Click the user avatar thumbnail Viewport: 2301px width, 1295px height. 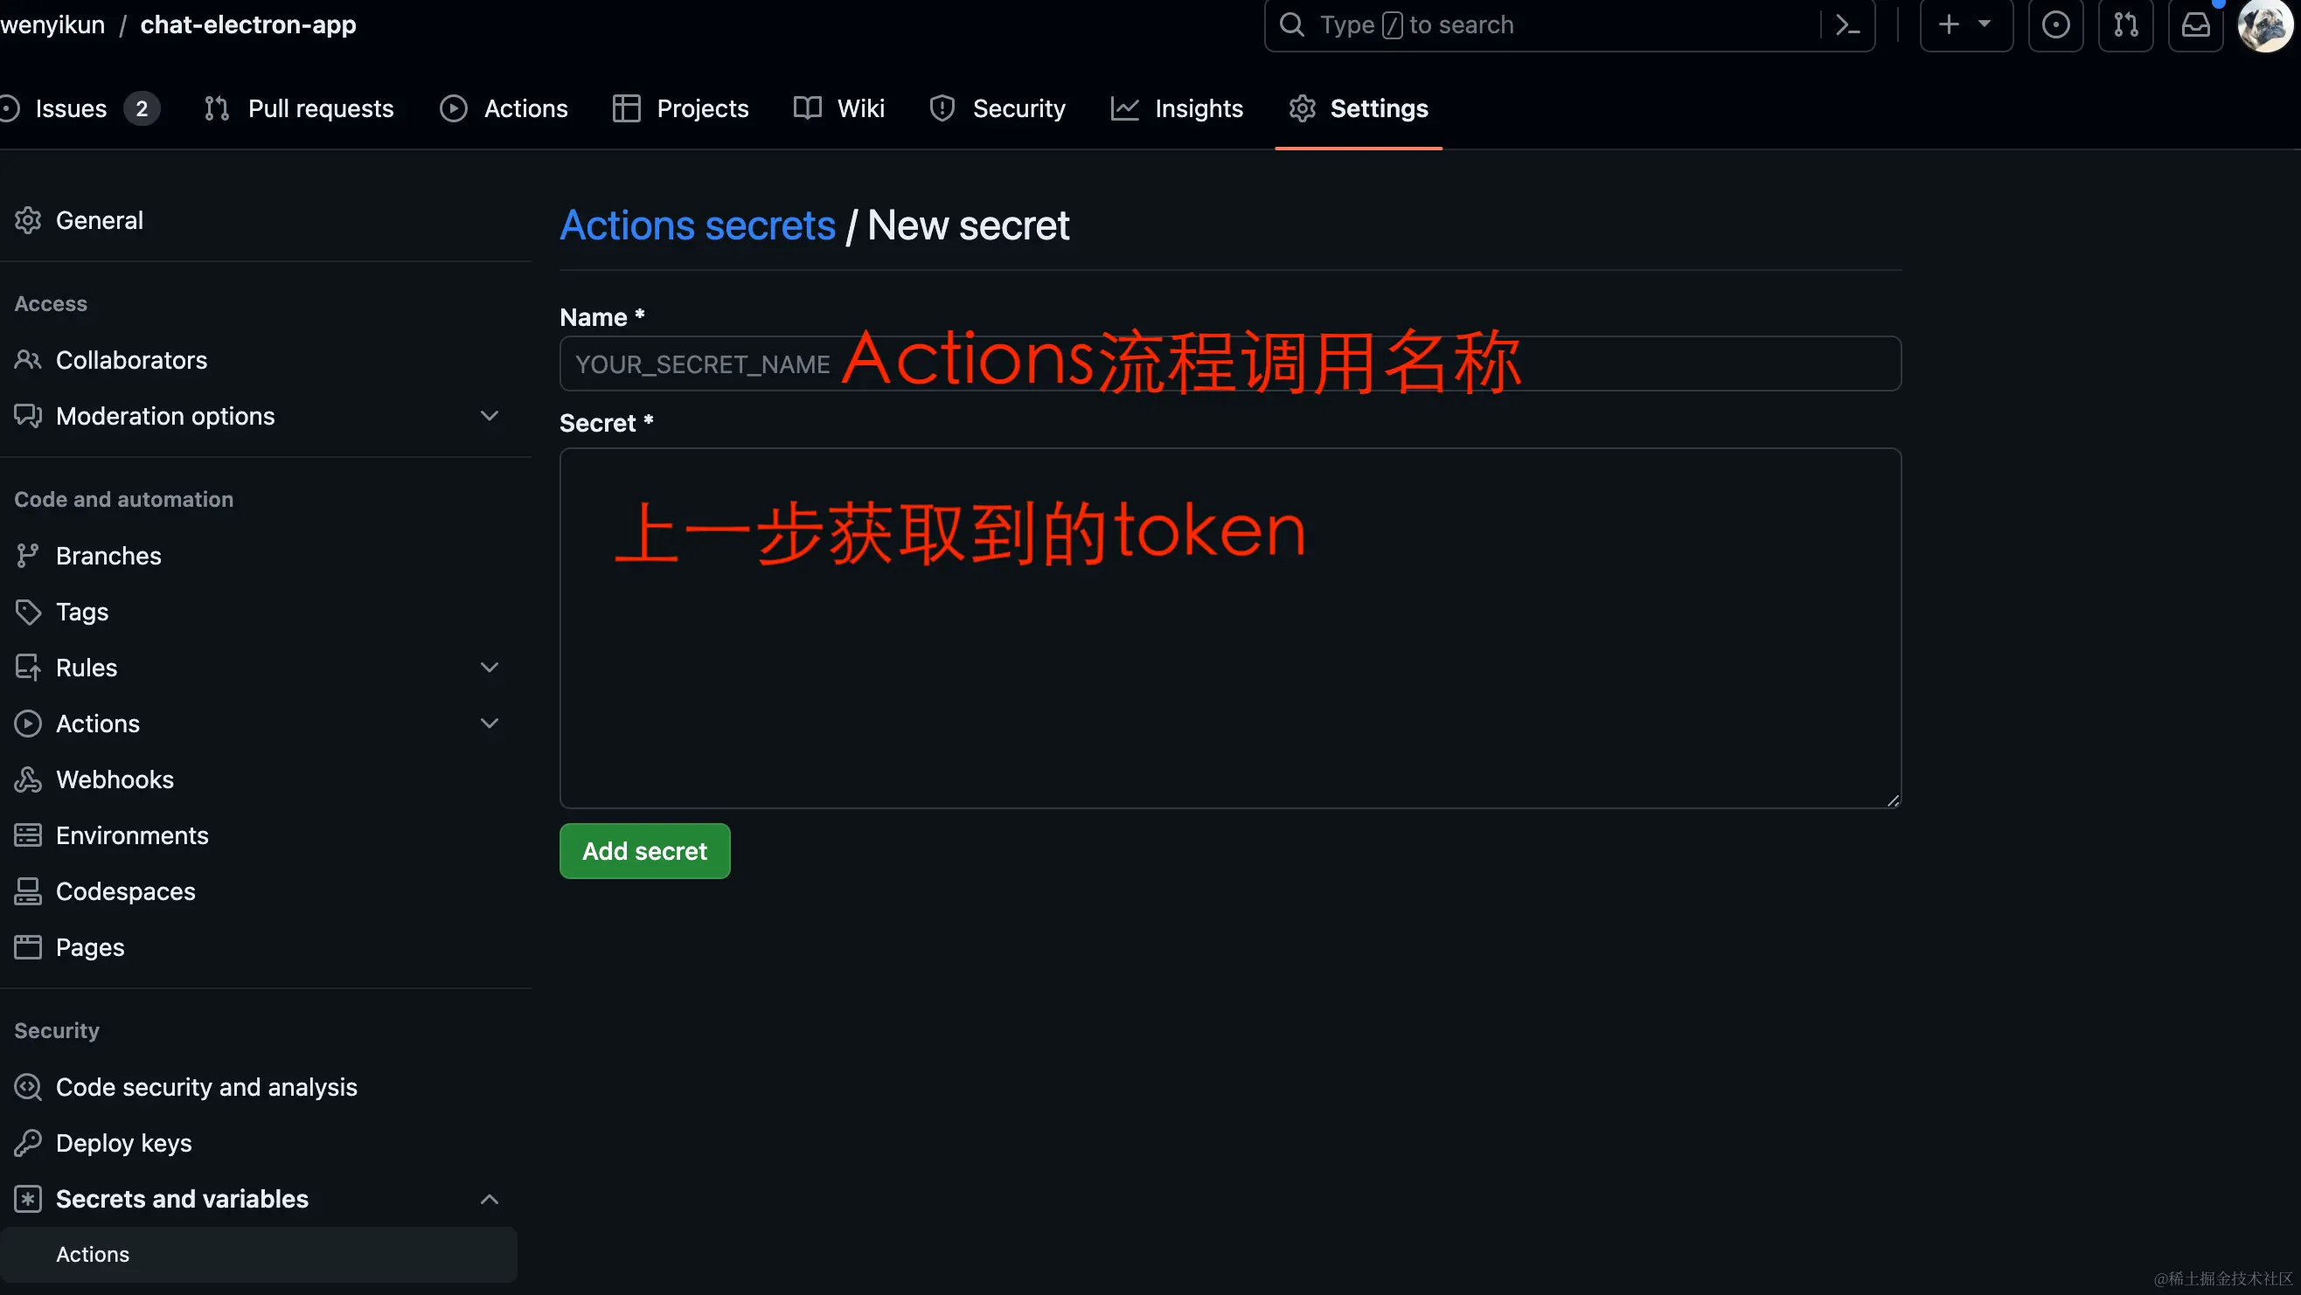[2264, 25]
